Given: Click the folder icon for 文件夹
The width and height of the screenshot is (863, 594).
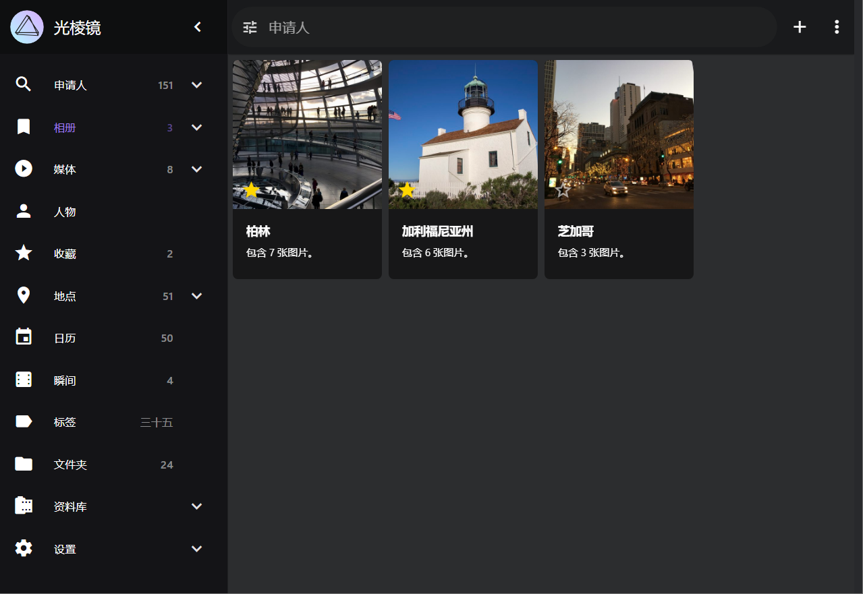Looking at the screenshot, I should tap(24, 465).
